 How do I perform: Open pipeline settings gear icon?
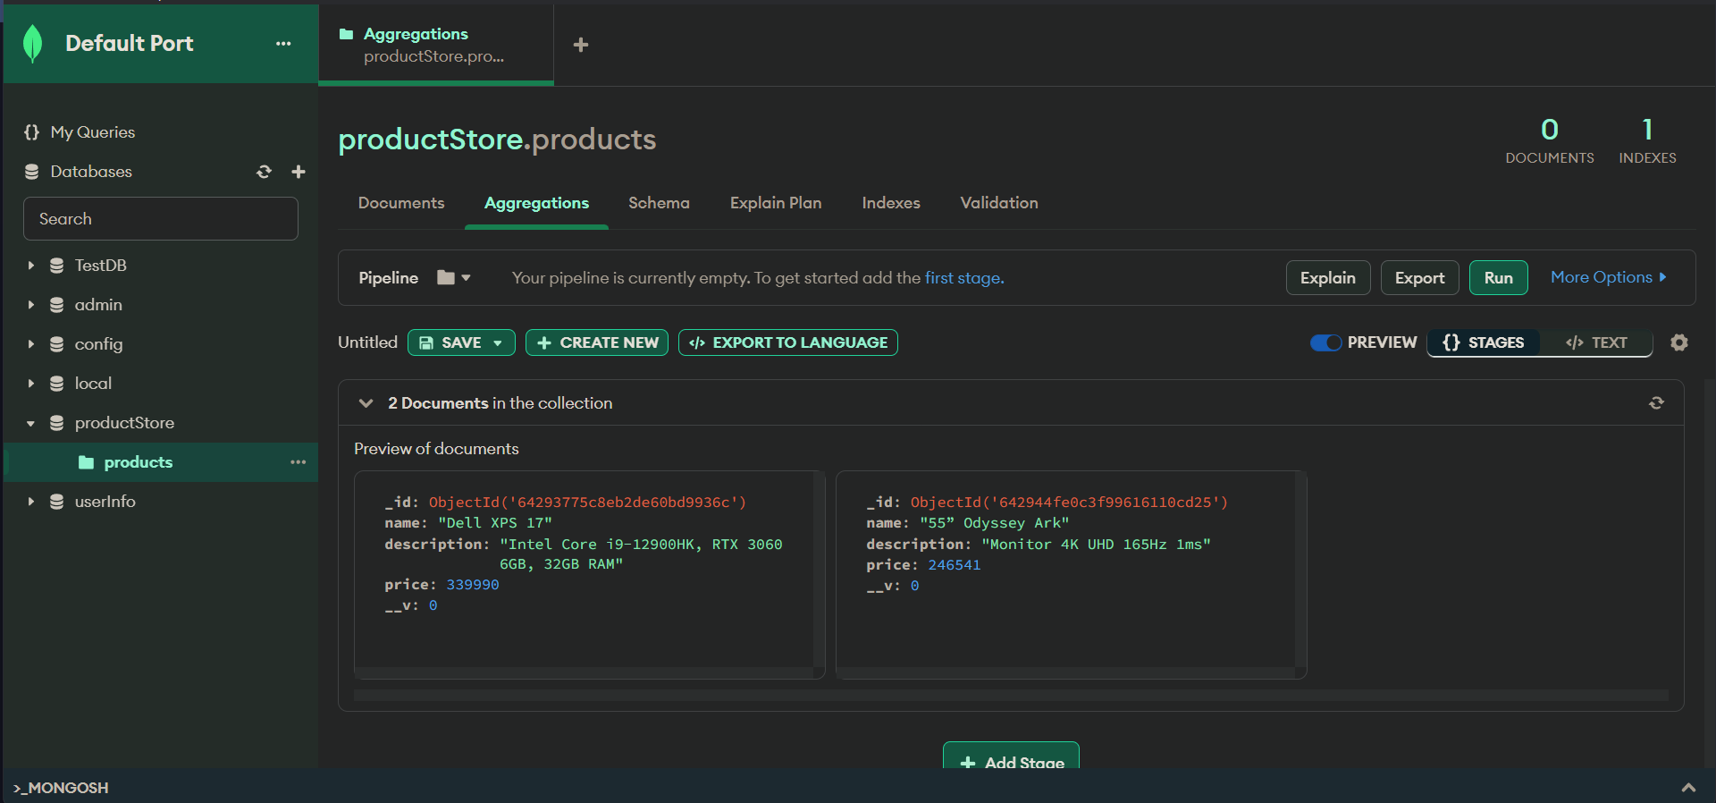point(1679,342)
